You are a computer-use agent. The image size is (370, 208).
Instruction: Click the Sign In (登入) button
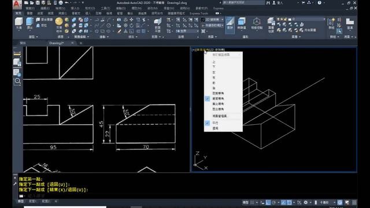277,3
